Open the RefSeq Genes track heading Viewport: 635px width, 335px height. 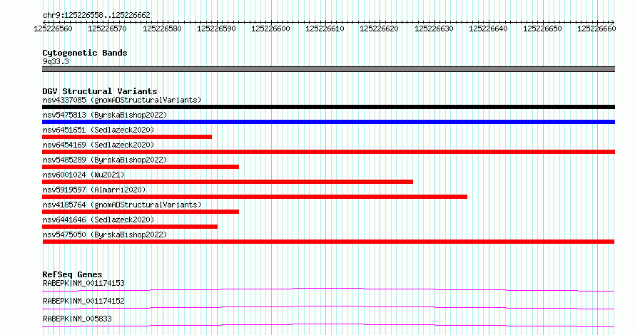tap(72, 274)
